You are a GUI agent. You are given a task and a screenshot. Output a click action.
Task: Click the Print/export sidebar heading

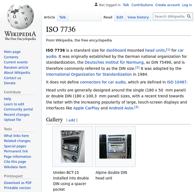(13, 176)
